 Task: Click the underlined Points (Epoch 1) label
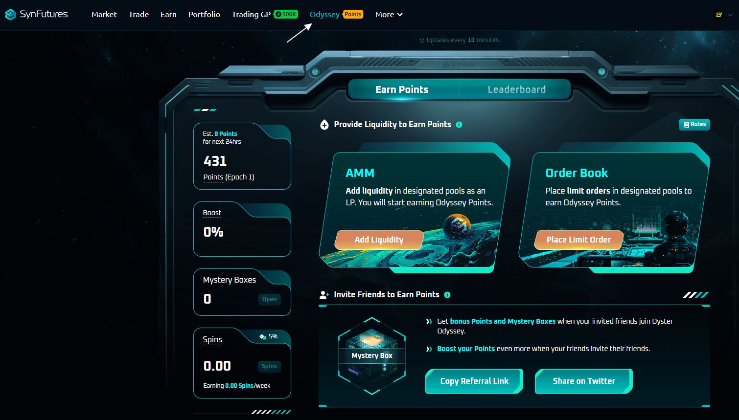[229, 177]
